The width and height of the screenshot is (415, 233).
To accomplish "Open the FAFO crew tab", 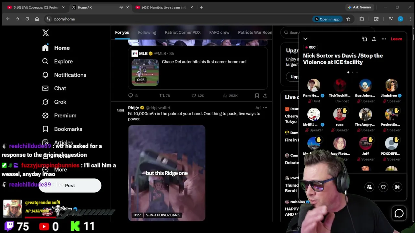I will point(219,32).
